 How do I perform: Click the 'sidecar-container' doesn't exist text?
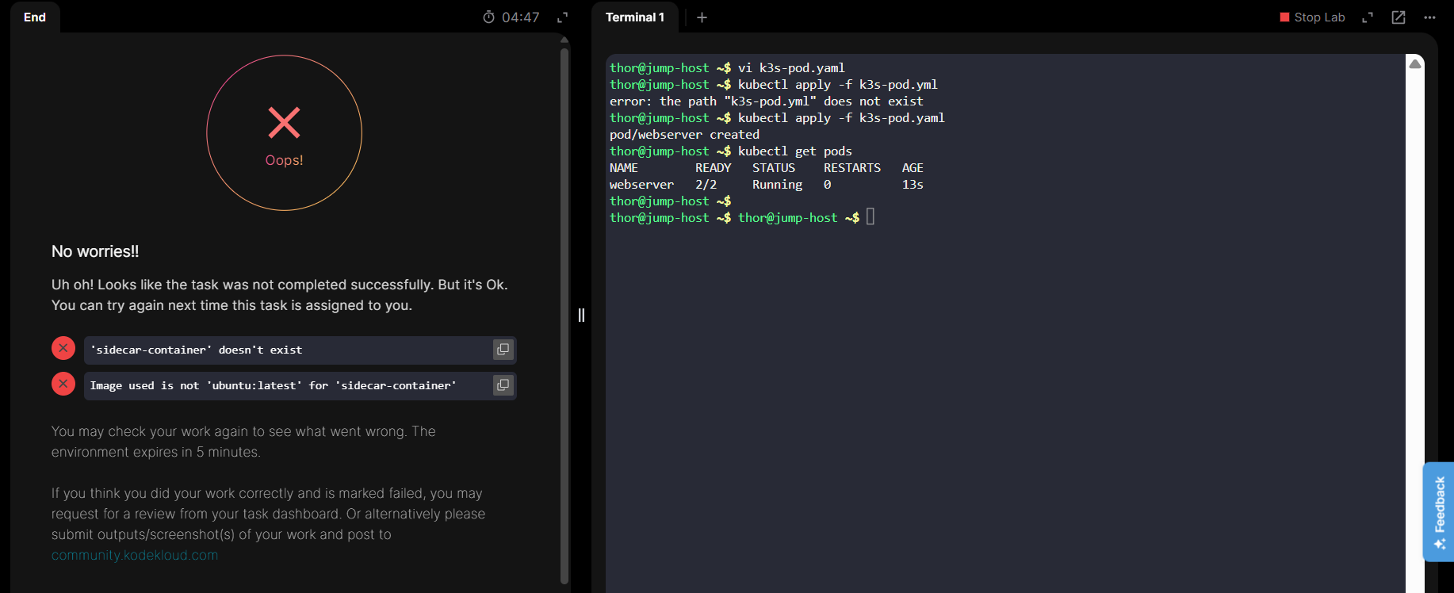click(x=196, y=350)
